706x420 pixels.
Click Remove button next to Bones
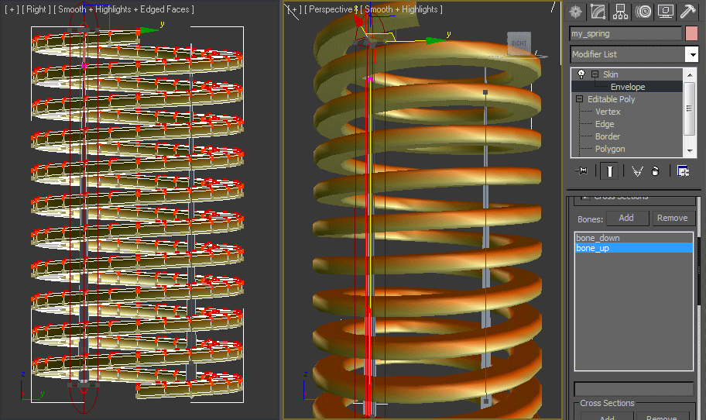pyautogui.click(x=671, y=219)
